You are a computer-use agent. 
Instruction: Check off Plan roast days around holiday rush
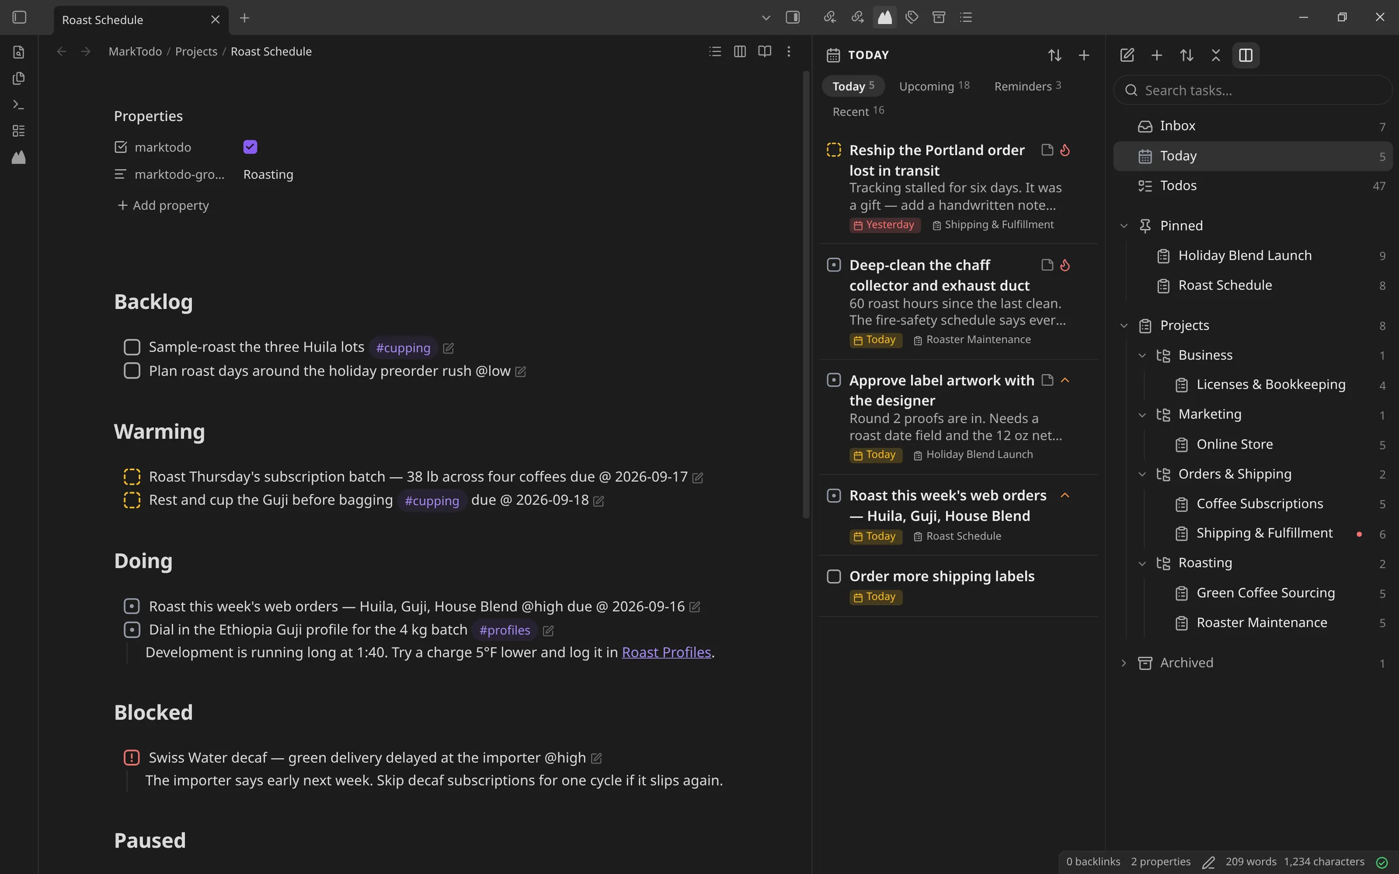point(132,371)
